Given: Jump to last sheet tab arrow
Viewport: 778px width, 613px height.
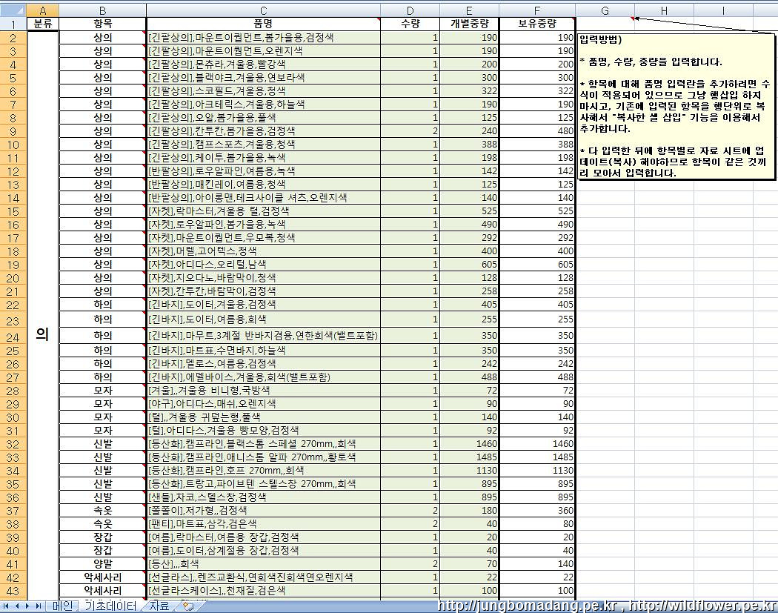Looking at the screenshot, I should tap(38, 606).
